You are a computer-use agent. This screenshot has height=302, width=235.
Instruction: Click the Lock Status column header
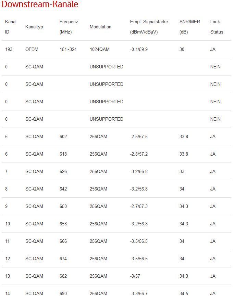point(216,27)
